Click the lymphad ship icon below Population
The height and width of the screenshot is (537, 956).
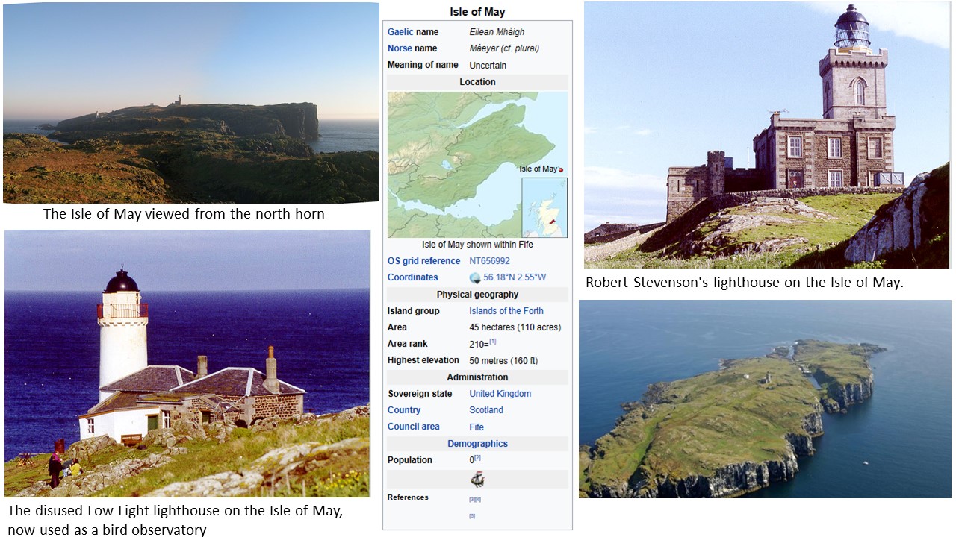click(x=477, y=479)
